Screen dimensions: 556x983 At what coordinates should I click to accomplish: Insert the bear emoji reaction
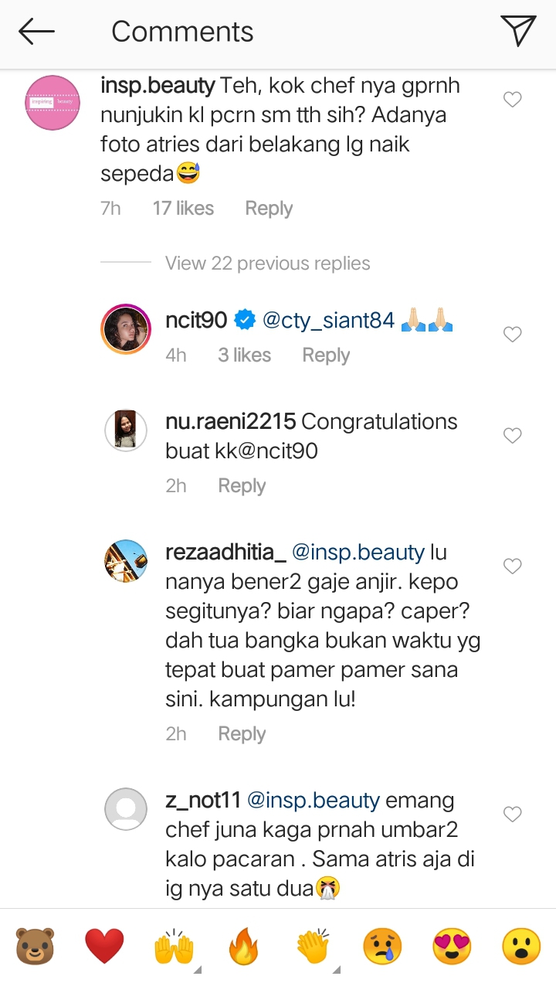coord(36,946)
